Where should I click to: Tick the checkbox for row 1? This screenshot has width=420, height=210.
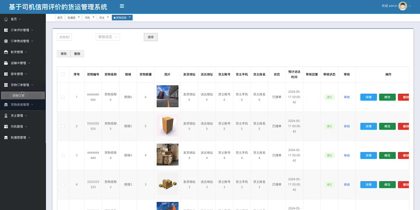(63, 97)
